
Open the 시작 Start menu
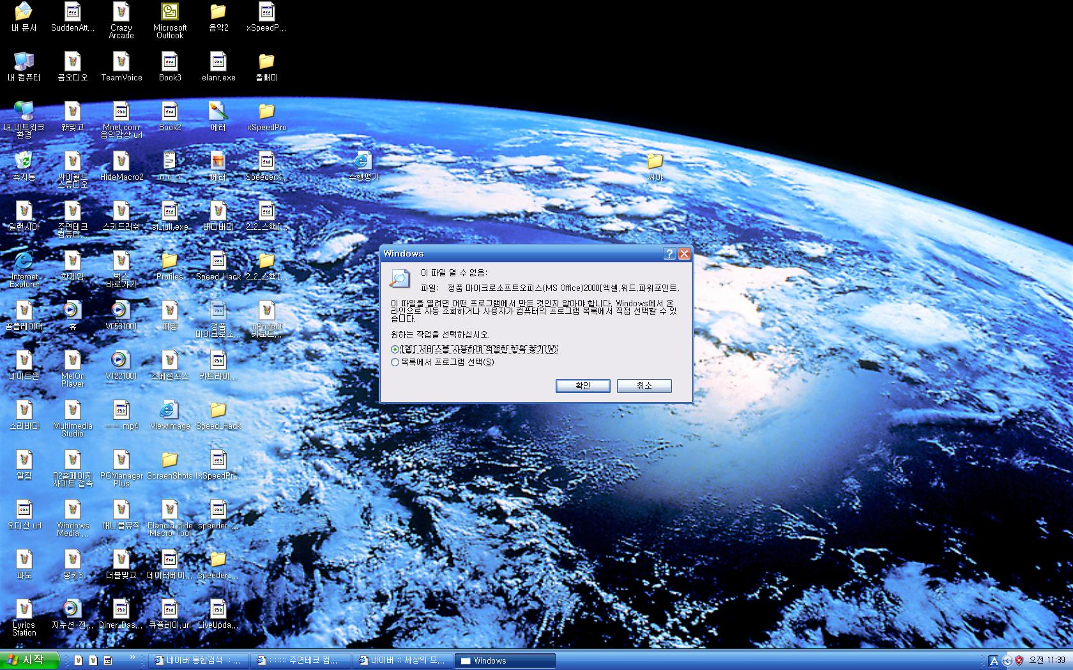tap(29, 660)
